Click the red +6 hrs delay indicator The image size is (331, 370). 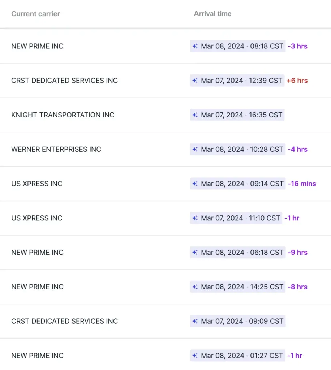coord(297,81)
